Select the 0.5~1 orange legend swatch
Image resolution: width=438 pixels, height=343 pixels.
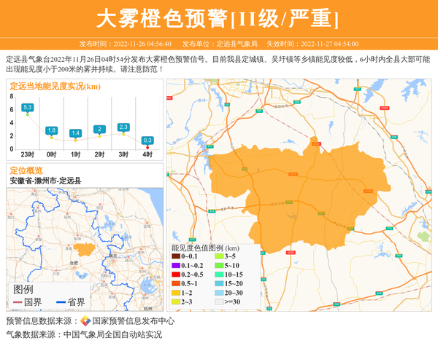click(176, 283)
